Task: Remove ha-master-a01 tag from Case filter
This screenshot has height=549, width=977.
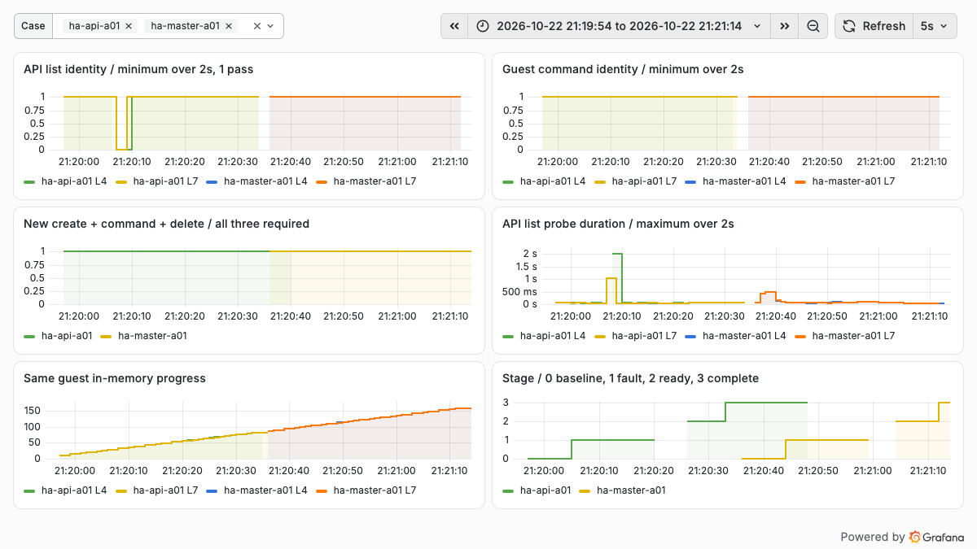Action: (x=229, y=26)
